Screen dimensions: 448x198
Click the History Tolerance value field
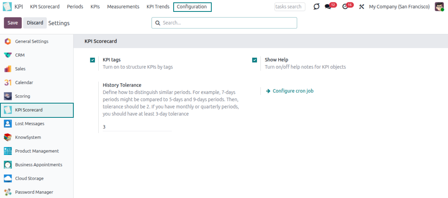click(137, 127)
